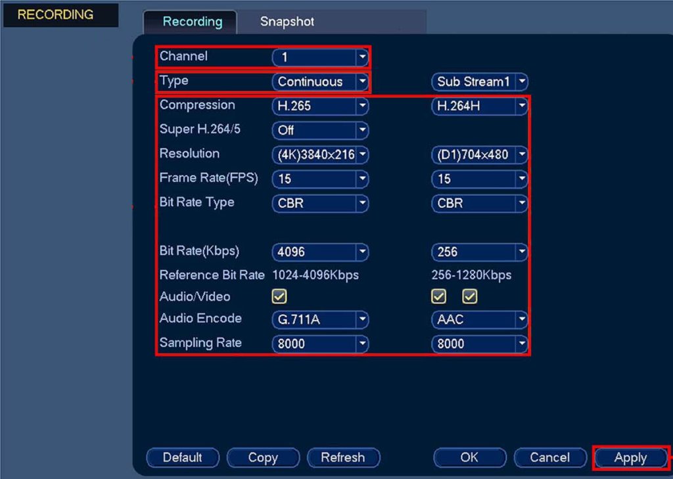Viewport: 673px width, 479px height.
Task: Open the D1 704x480 sub stream resolution dropdown
Action: tap(480, 155)
